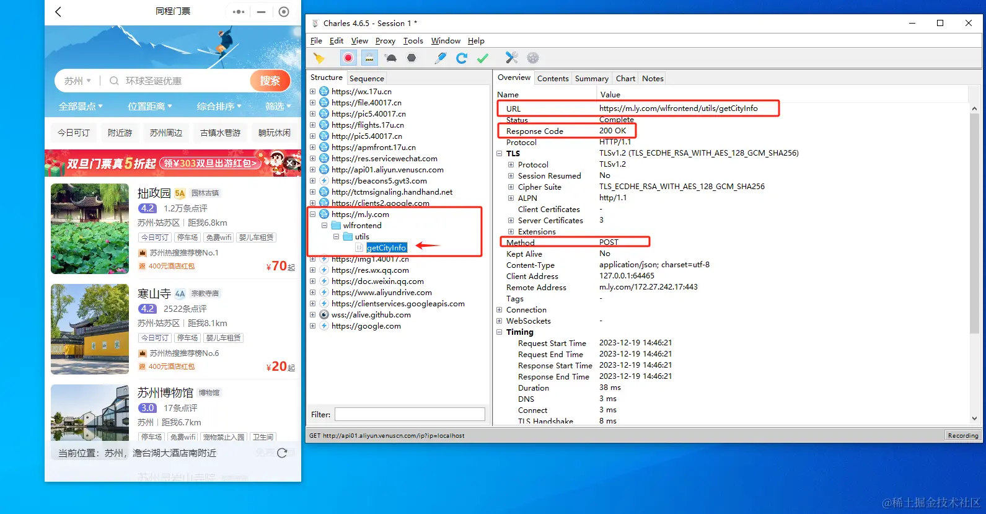Viewport: 986px width, 514px height.
Task: Select wss://alive.github.com in the tree
Action: (371, 315)
